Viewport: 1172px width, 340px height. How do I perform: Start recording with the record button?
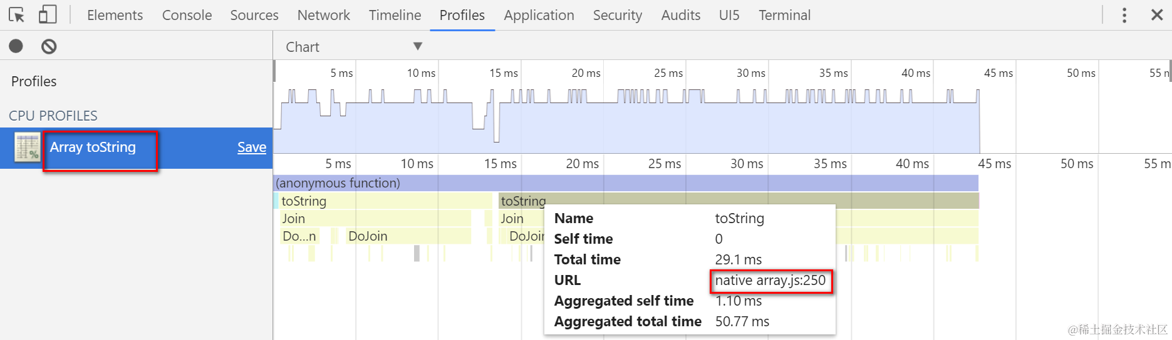(16, 46)
